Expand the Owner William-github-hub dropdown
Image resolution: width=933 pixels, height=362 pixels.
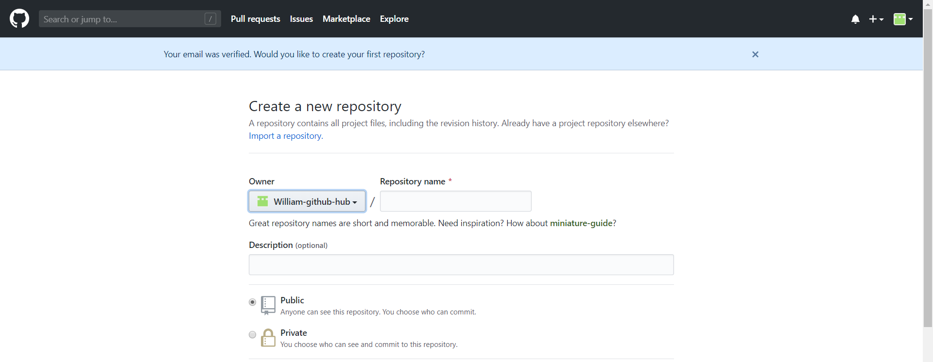coord(307,201)
